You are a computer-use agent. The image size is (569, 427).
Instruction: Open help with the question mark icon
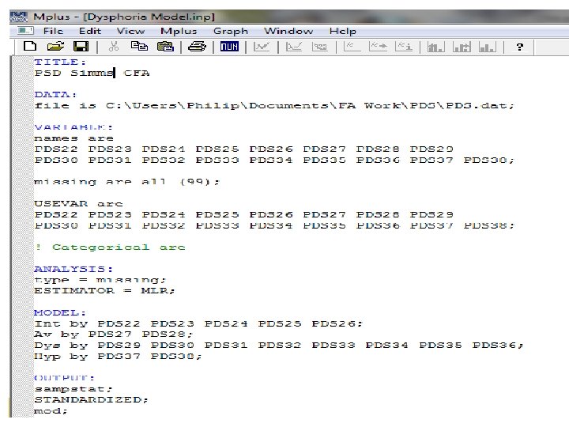click(x=519, y=47)
